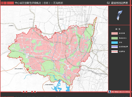Click the 图例 legend heading
This screenshot has width=132, height=97.
click(x=118, y=29)
